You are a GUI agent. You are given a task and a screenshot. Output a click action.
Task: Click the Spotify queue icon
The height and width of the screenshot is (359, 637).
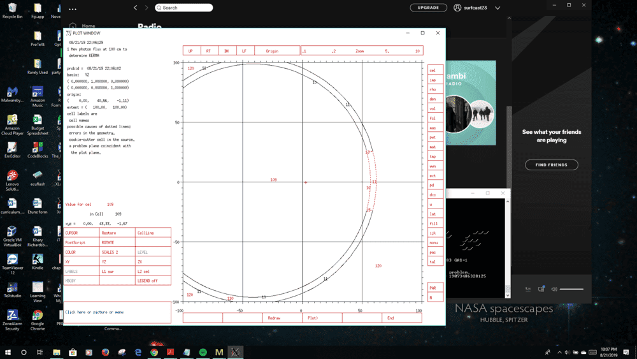point(527,289)
